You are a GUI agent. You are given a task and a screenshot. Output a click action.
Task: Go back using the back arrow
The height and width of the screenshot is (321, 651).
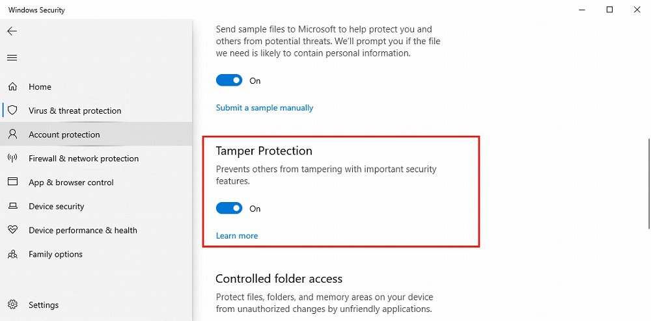[12, 31]
